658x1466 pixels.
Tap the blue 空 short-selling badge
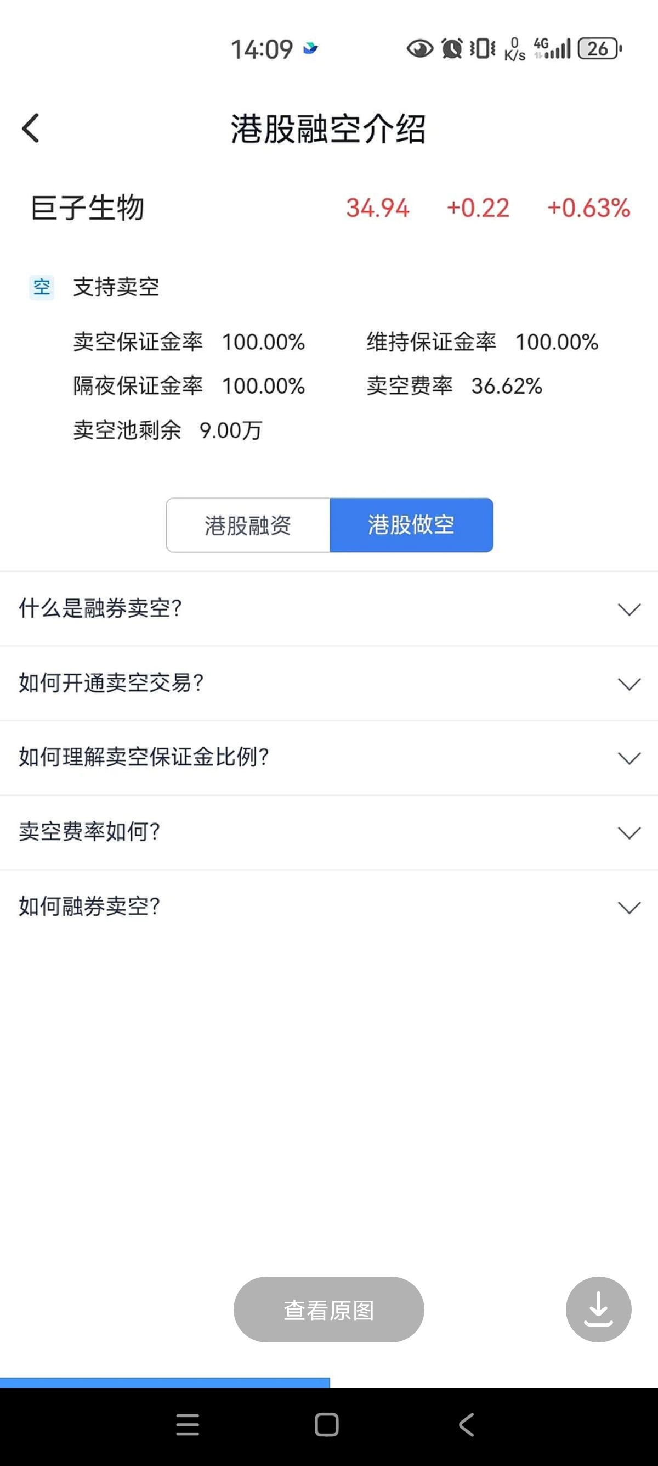pos(42,287)
